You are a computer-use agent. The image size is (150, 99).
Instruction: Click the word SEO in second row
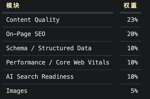40,34
